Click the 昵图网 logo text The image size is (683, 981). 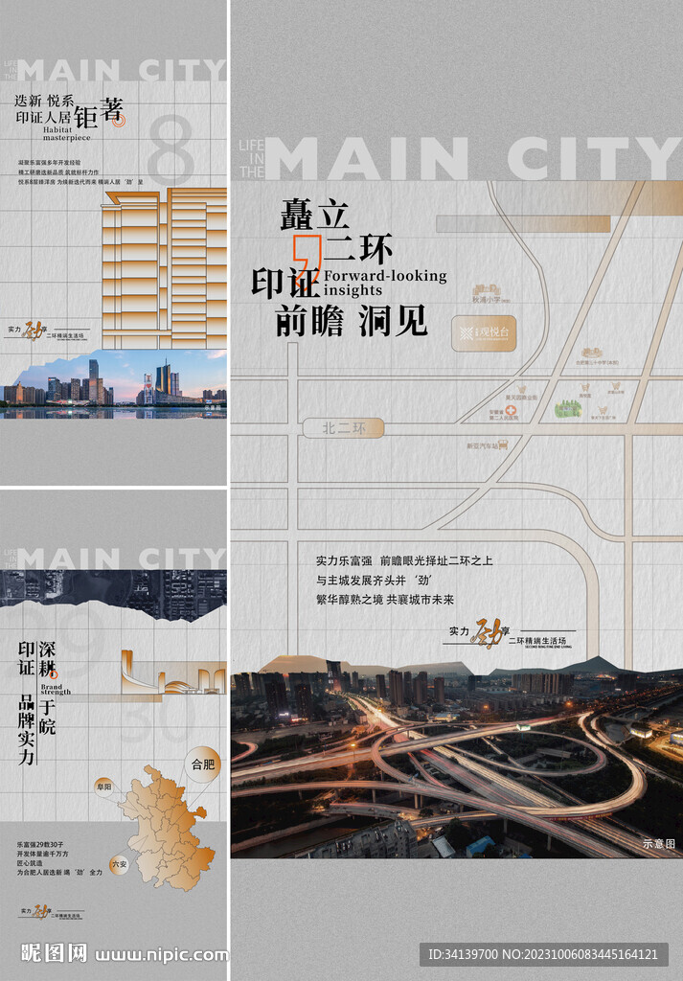[54, 953]
